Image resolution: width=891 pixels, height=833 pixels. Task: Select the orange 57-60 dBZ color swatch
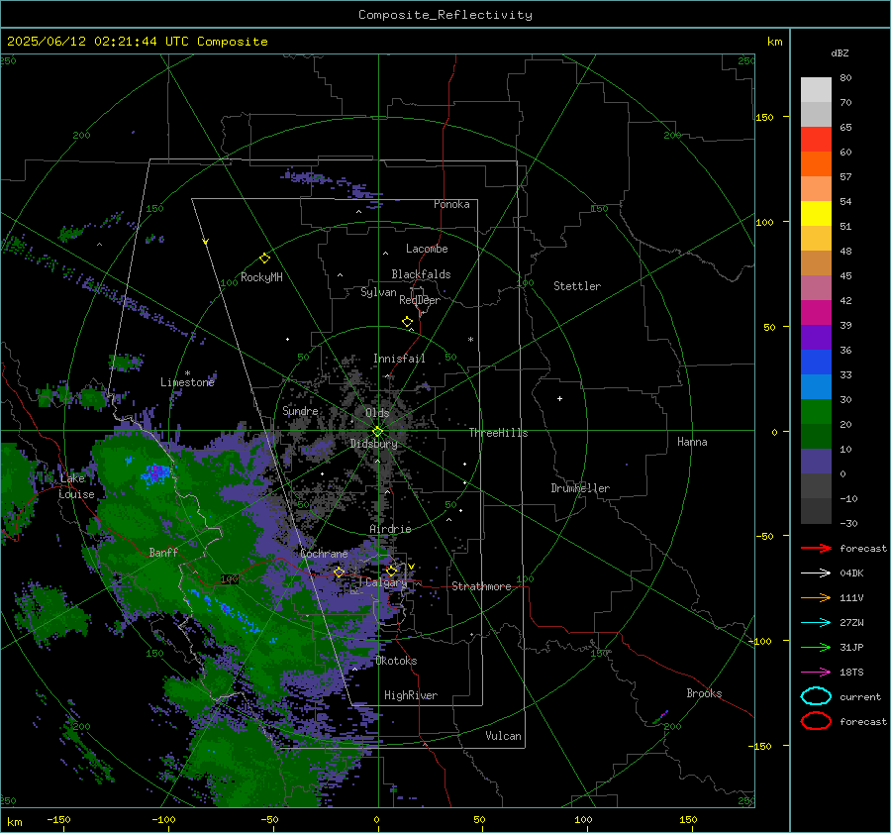click(816, 164)
